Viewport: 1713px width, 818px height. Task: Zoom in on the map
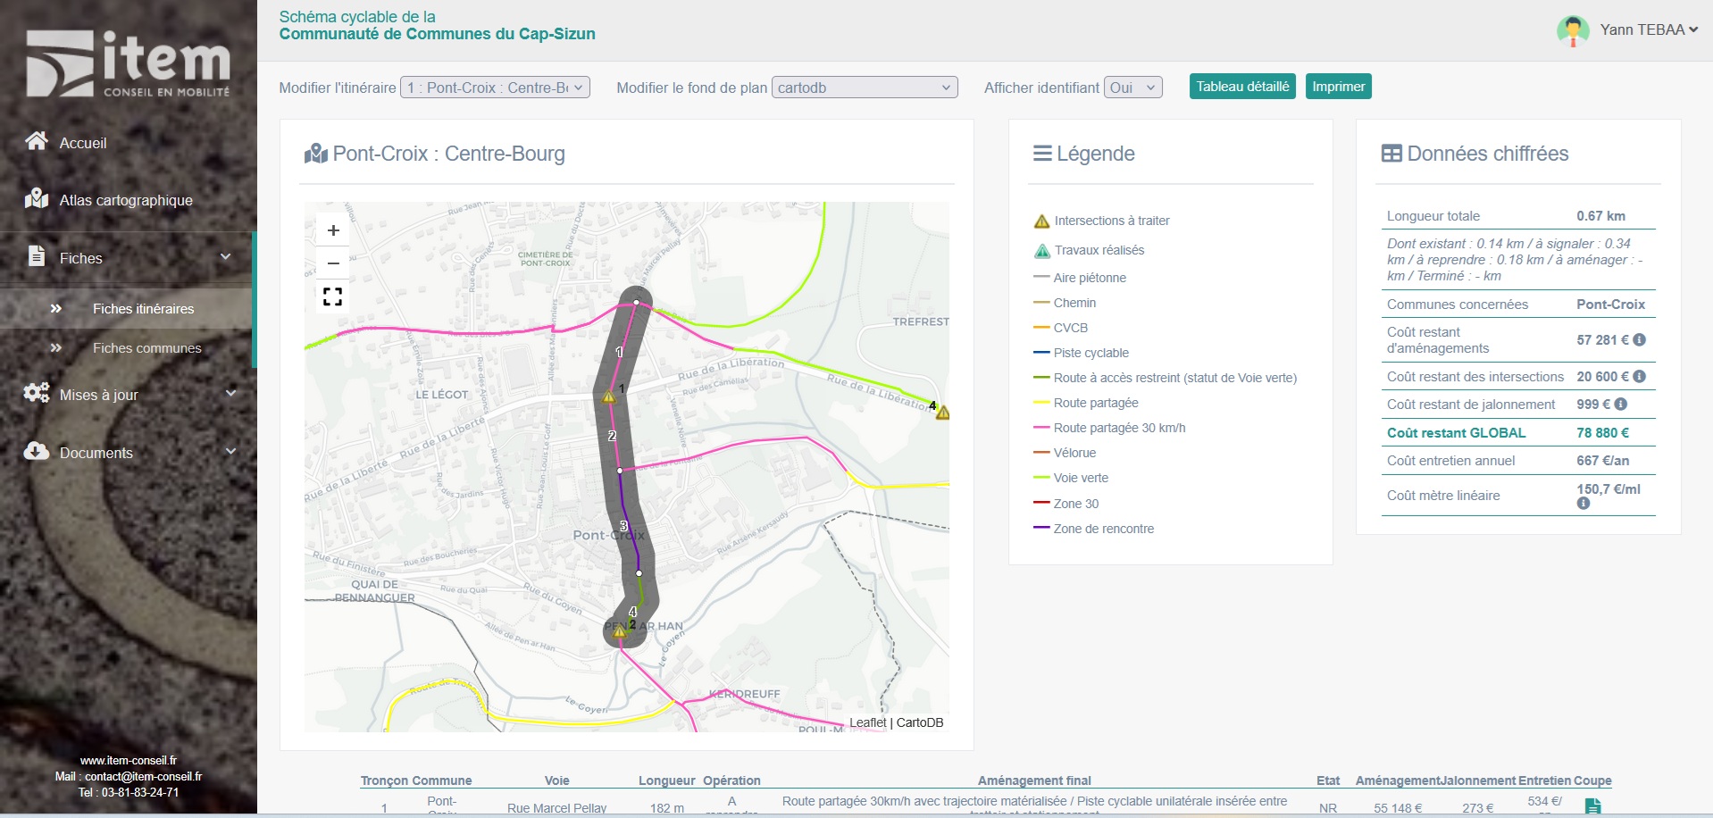click(333, 230)
